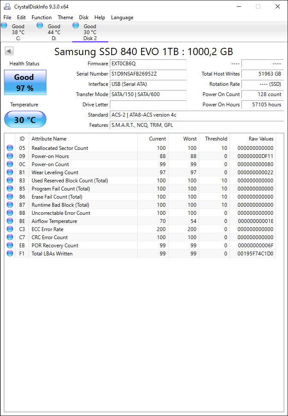
Task: Click the Threshold column header
Action: click(x=214, y=139)
